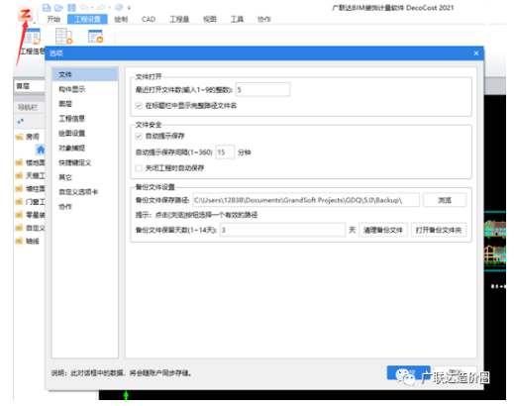Switch to the CAD ribbon tab
The height and width of the screenshot is (406, 514).
click(x=149, y=19)
